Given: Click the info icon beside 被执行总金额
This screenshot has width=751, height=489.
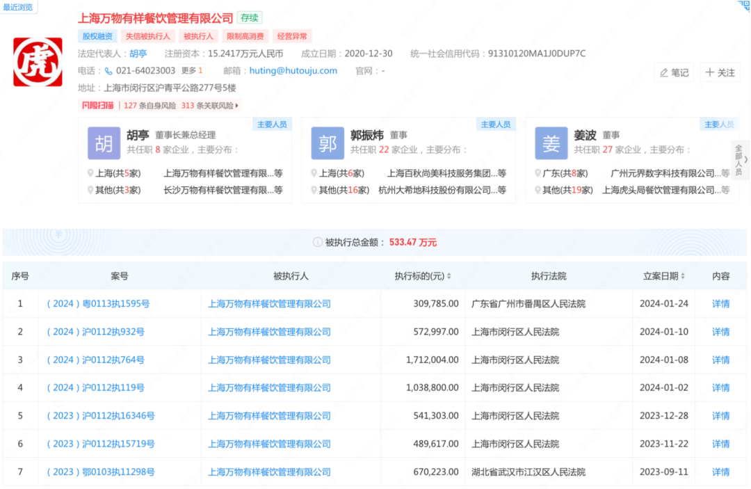Looking at the screenshot, I should 318,243.
